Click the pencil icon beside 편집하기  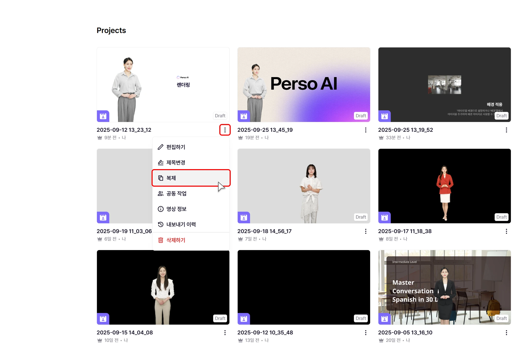point(161,147)
